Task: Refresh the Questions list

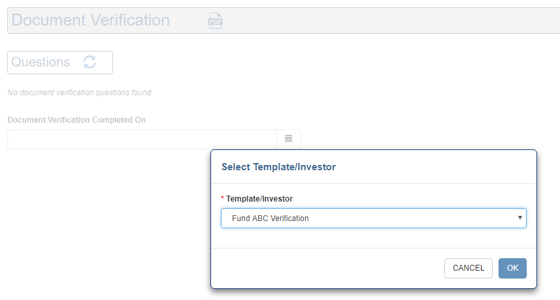Action: (90, 62)
